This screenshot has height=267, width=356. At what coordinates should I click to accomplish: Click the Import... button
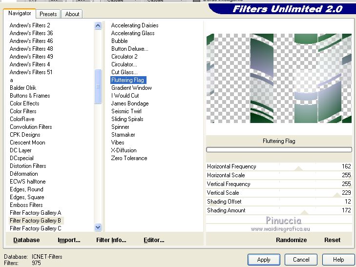coord(69,240)
